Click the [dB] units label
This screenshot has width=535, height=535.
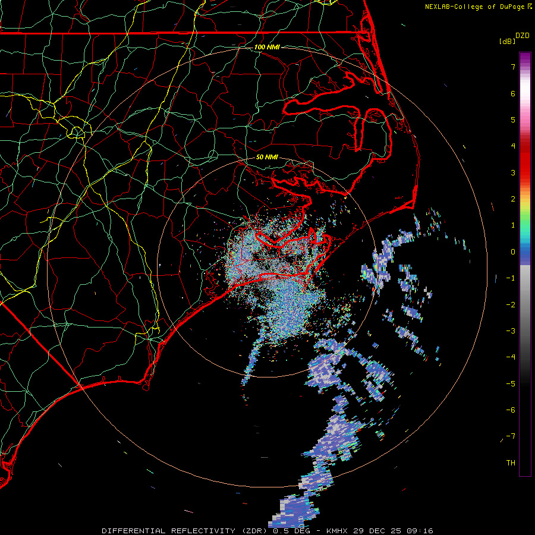point(508,41)
